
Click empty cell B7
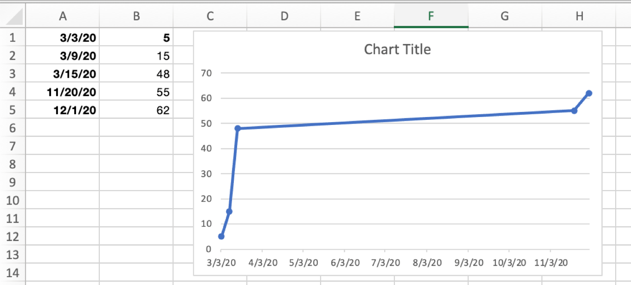[136, 146]
